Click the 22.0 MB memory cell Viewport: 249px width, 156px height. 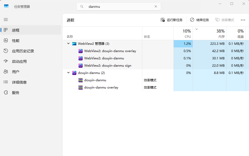click(x=210, y=65)
